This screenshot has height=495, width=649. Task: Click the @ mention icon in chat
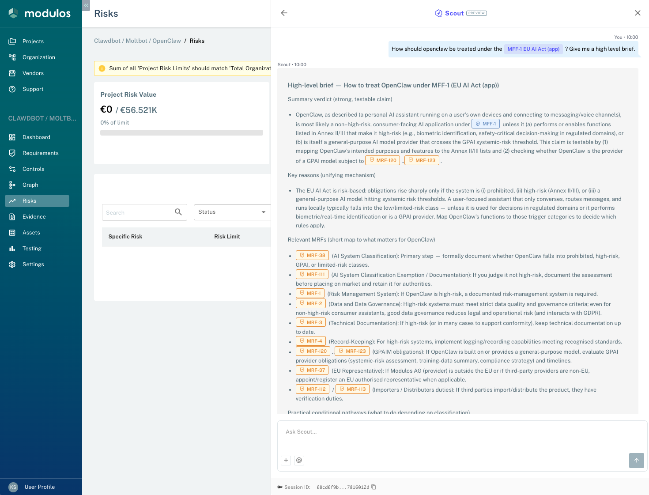tap(299, 460)
